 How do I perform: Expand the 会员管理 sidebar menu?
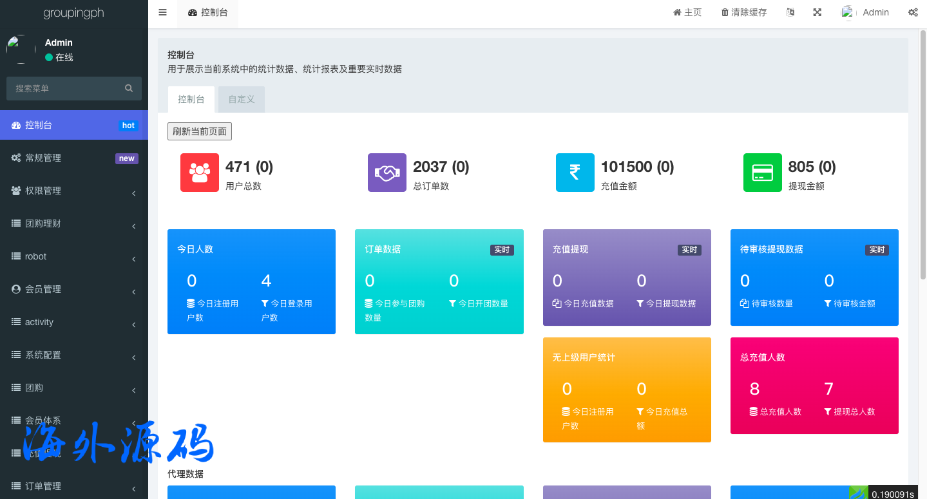pos(73,289)
